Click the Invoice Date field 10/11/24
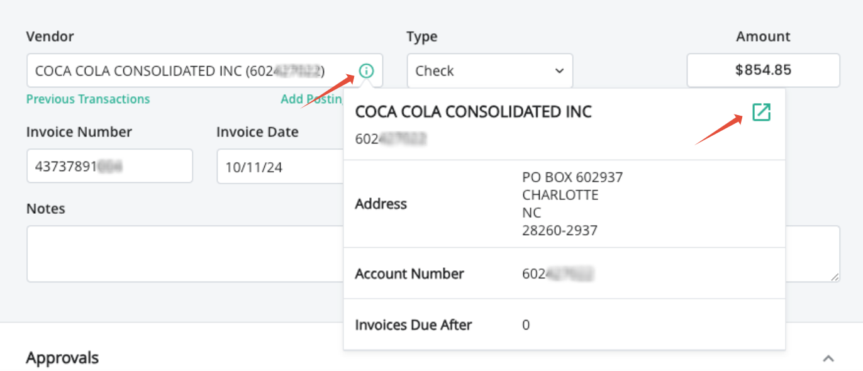Screen dimensions: 863x371 coord(280,166)
